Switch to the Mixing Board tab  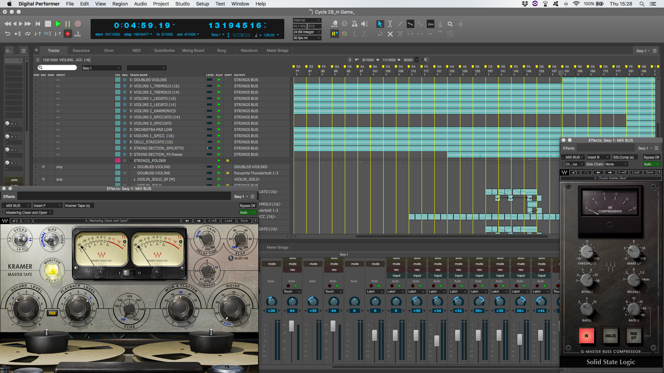click(x=193, y=50)
